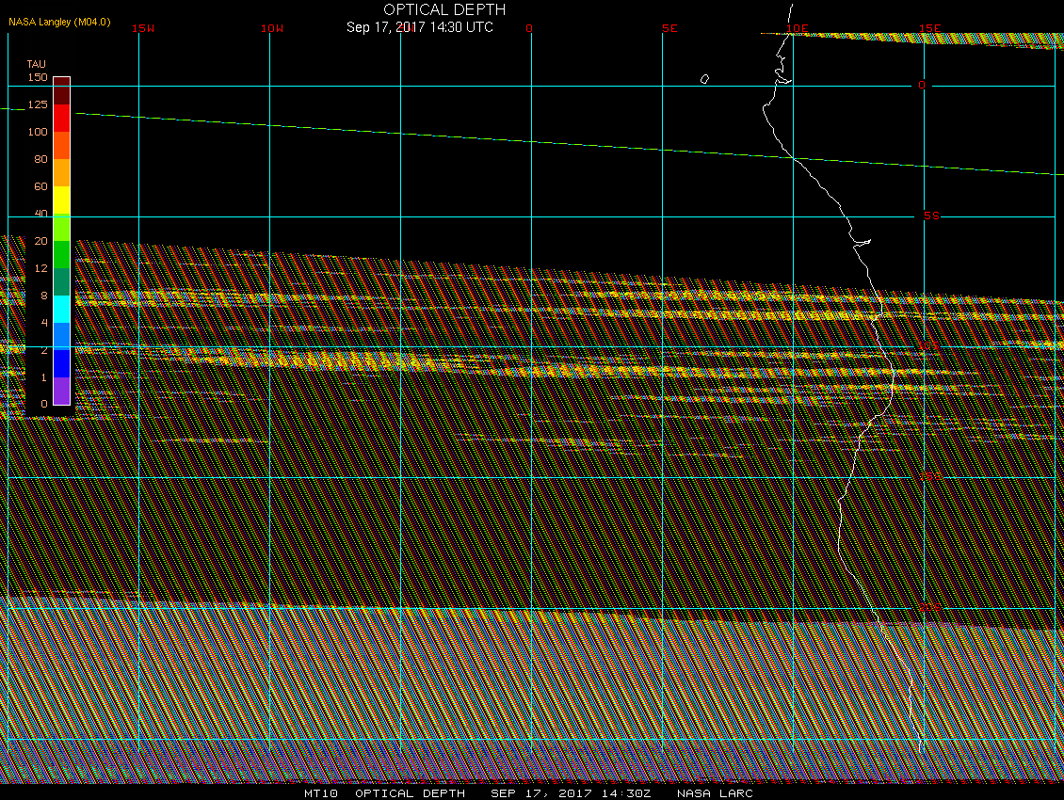Click the 10W longitude label

[272, 28]
